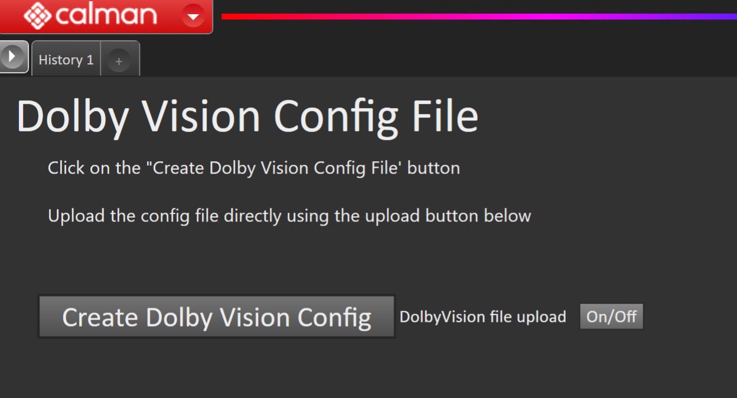
Task: Click the "Upload the config file directly" instruction
Action: pyautogui.click(x=289, y=216)
